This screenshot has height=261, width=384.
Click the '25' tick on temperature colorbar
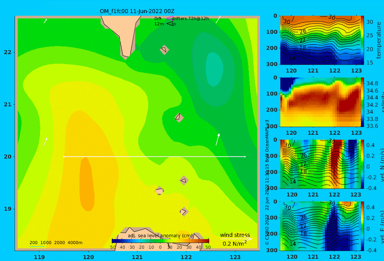point(369,35)
